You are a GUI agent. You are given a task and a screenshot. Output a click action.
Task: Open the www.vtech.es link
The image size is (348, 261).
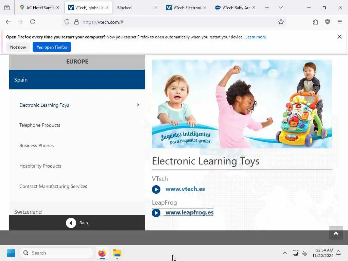pyautogui.click(x=185, y=189)
